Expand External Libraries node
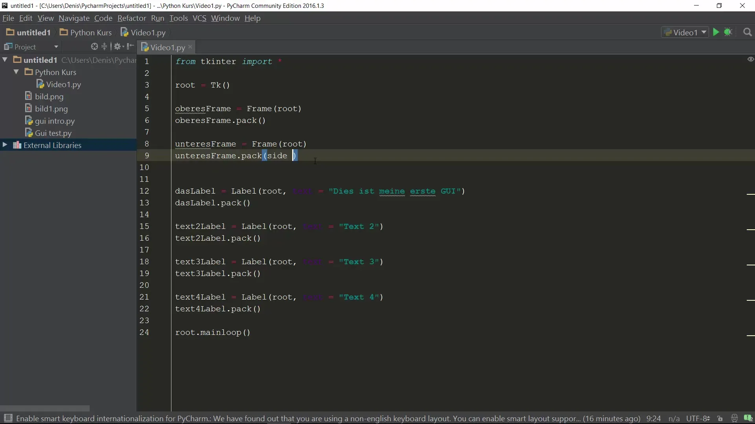The height and width of the screenshot is (424, 755). point(5,145)
